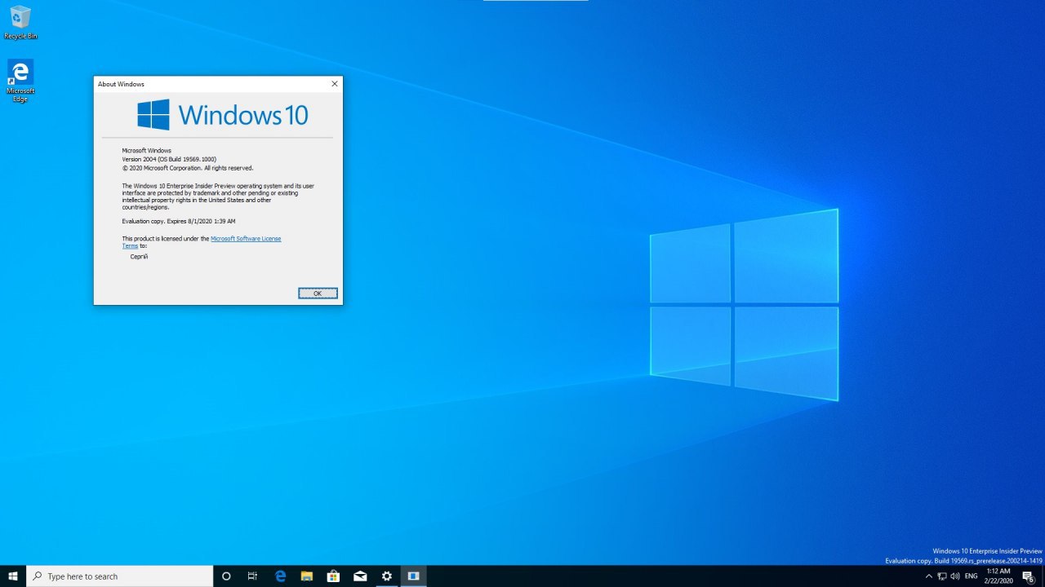The height and width of the screenshot is (587, 1045).
Task: Open the Microsoft Edge desktop shortcut
Action: (20, 80)
